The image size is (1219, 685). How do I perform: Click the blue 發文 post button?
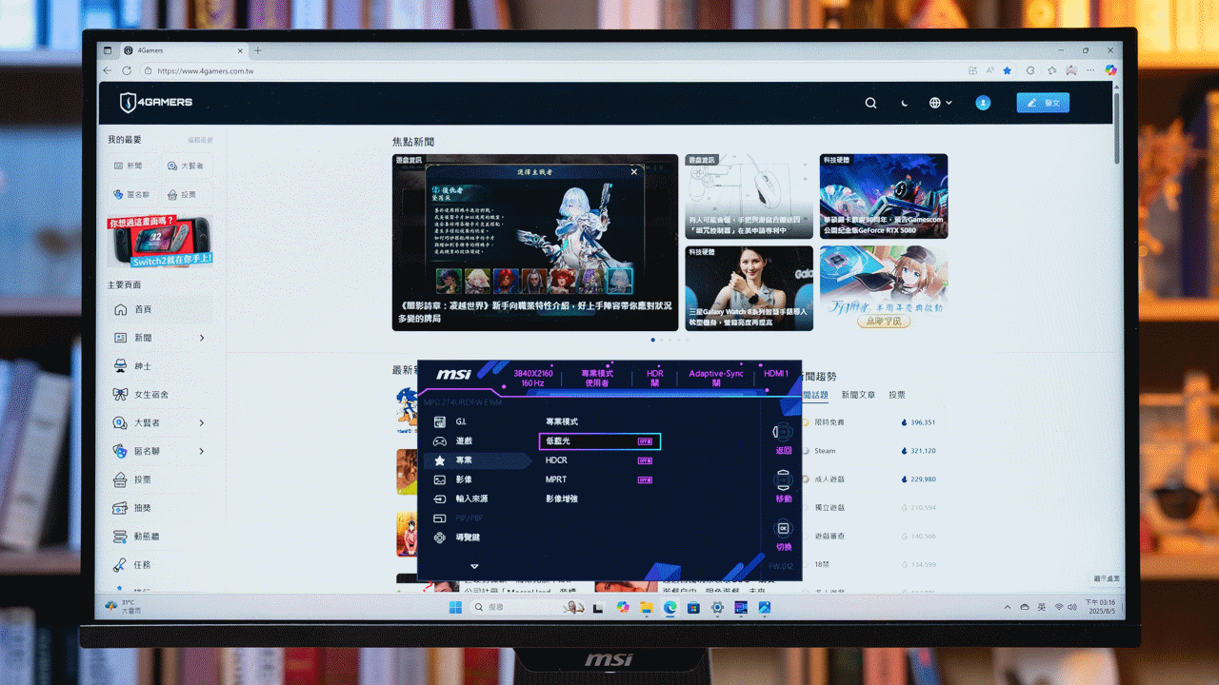1043,103
